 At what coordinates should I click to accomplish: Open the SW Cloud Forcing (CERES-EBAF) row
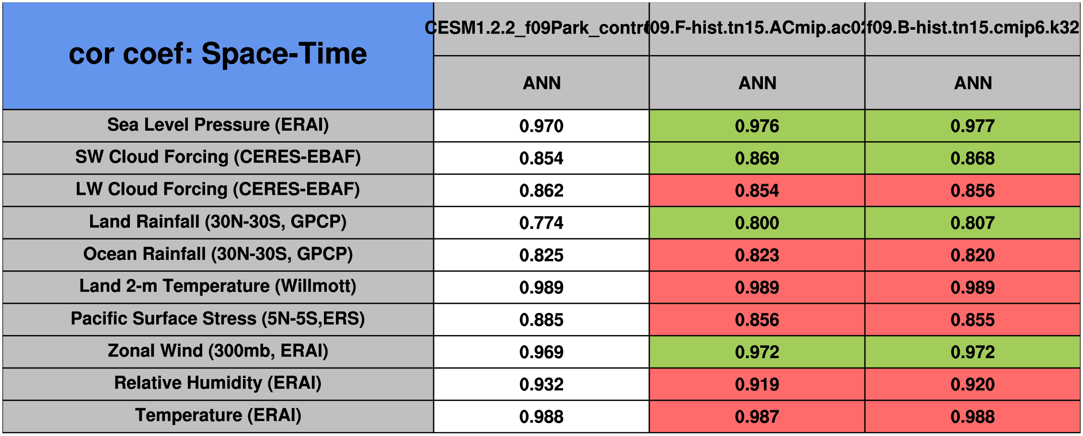coord(218,157)
